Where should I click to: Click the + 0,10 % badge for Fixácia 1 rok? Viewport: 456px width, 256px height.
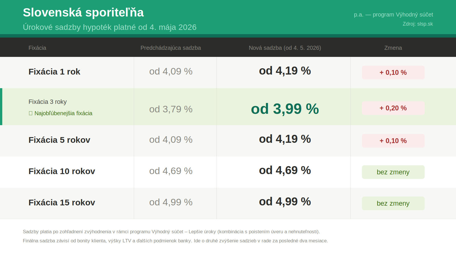(393, 73)
